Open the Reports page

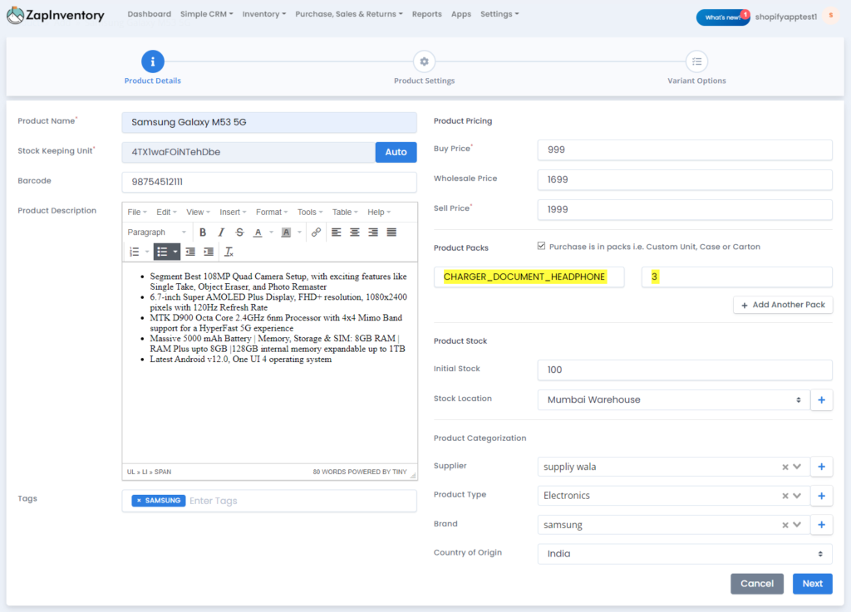point(426,14)
